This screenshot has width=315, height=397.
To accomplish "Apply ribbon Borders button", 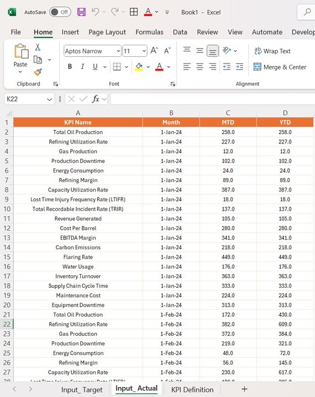I will click(117, 67).
